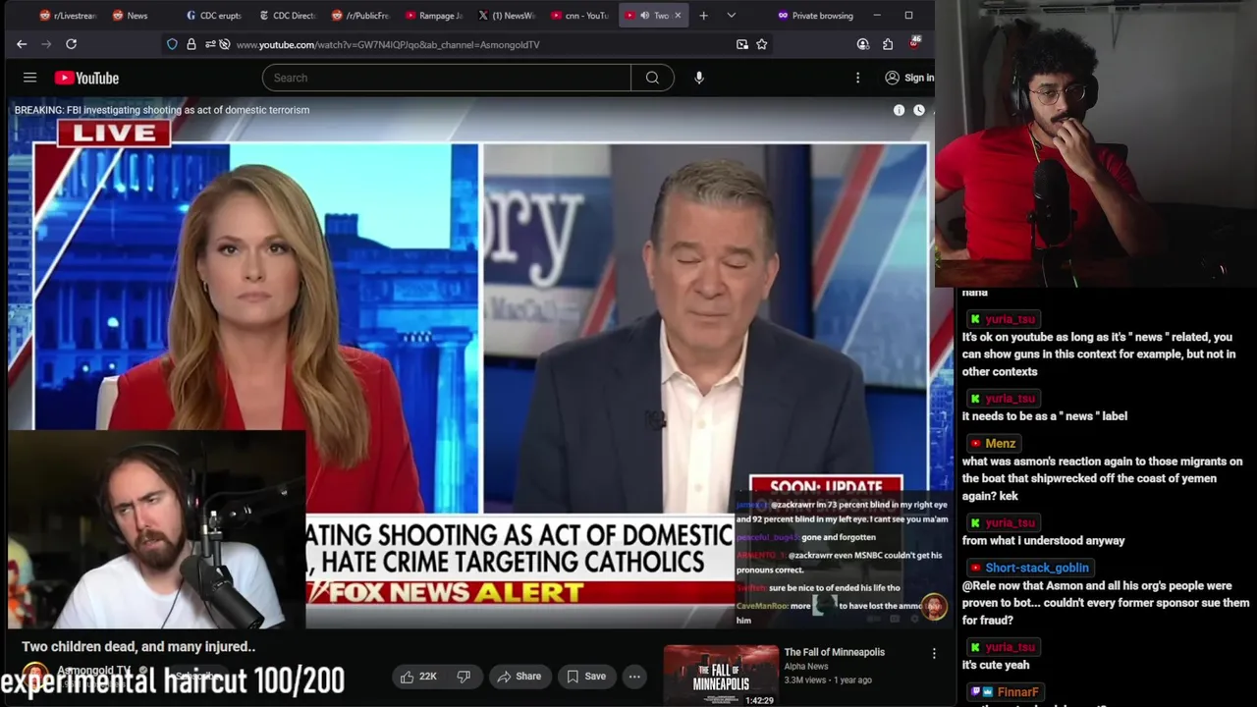
Task: Open more actions ellipsis under video
Action: 634,677
